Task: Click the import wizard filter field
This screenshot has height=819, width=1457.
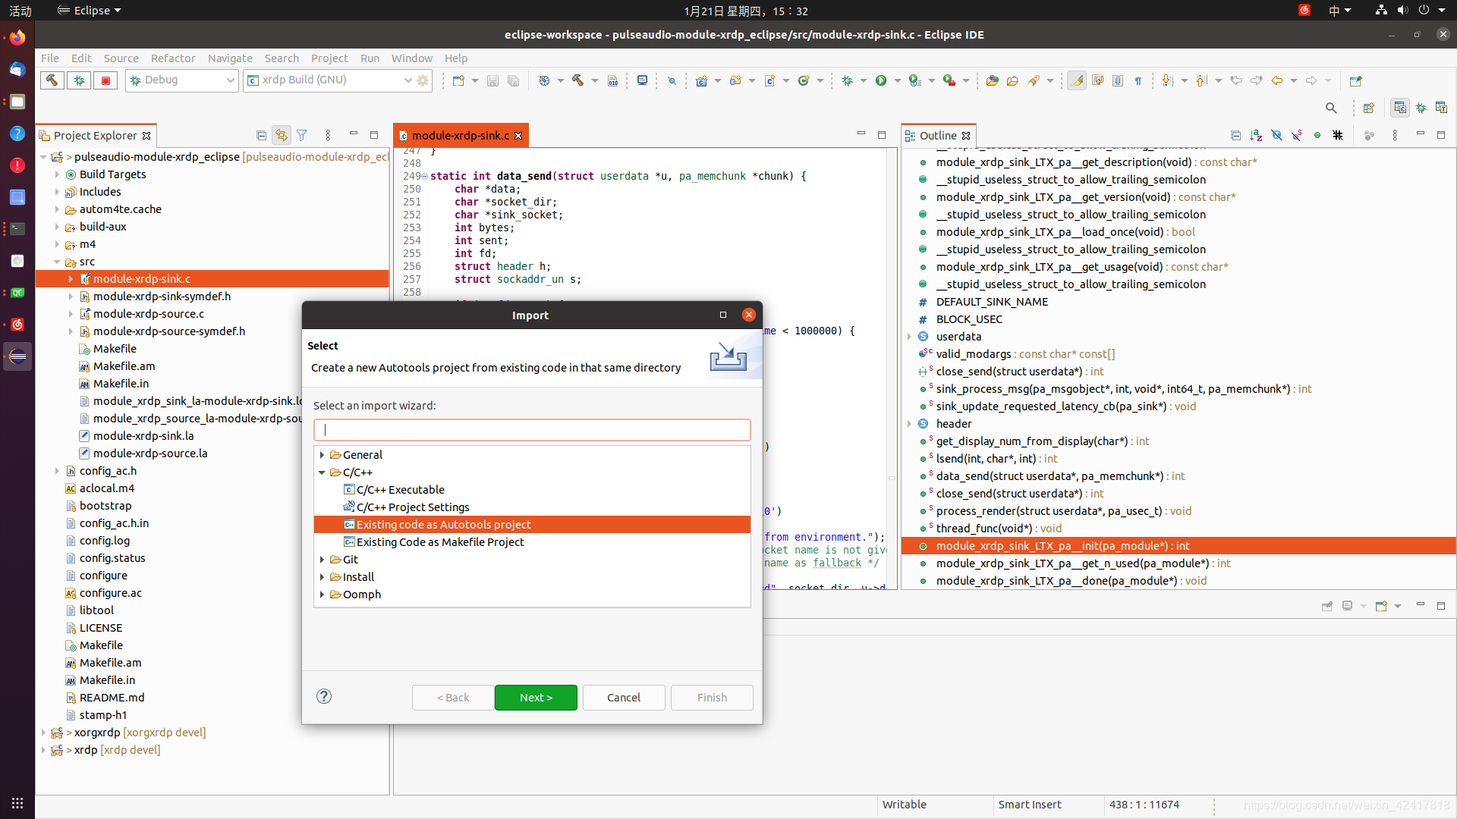Action: 531,430
